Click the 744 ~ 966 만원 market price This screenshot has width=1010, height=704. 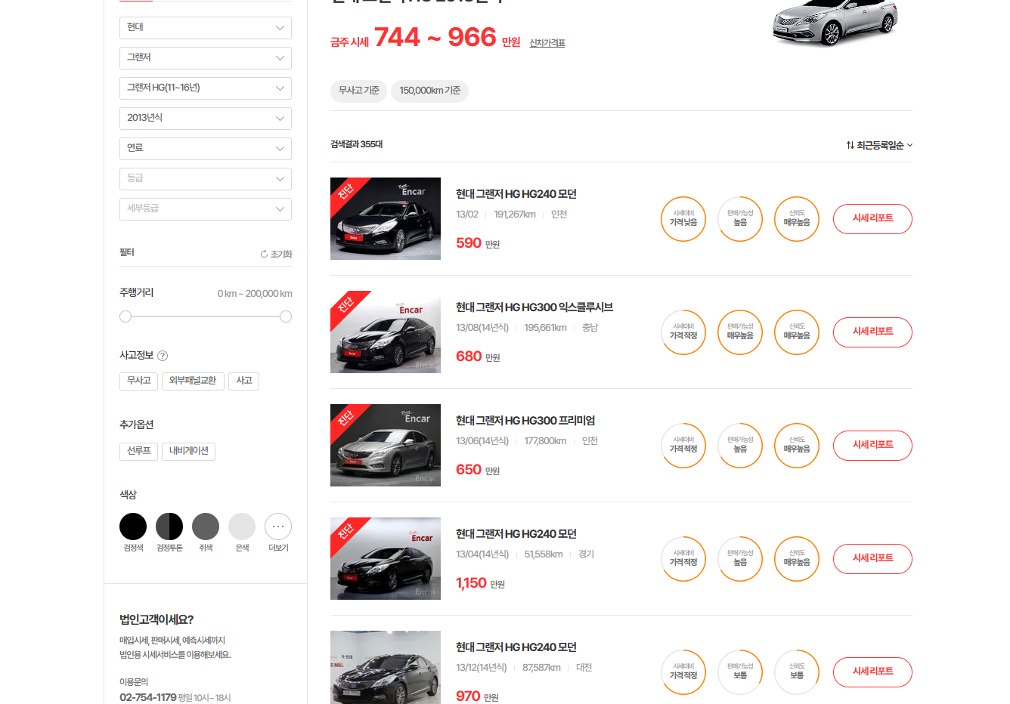pos(447,37)
